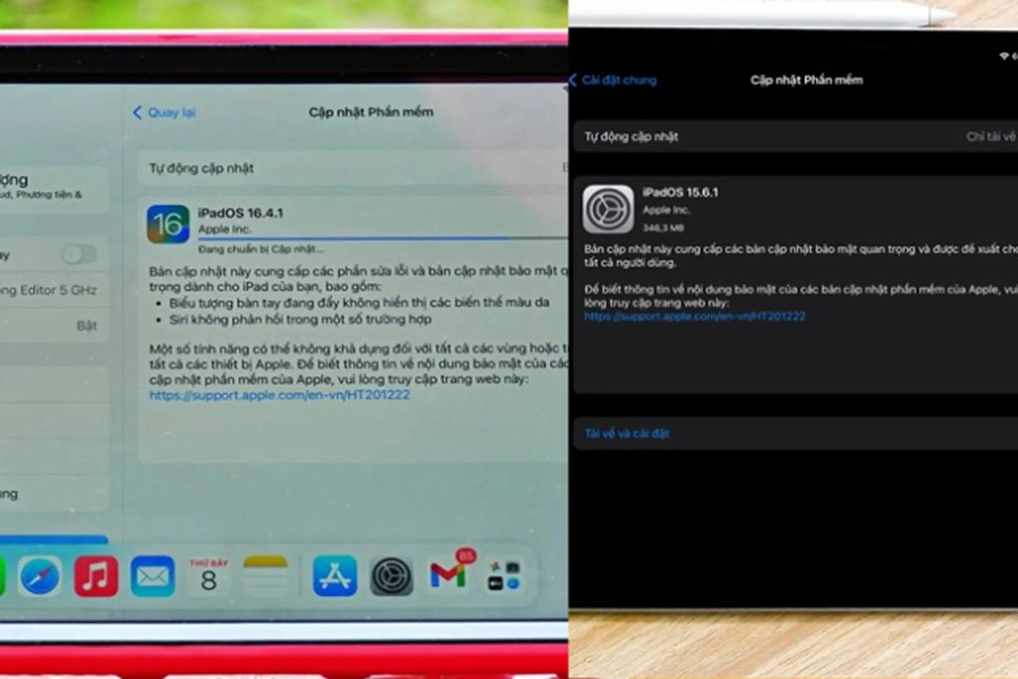1018x679 pixels.
Task: Tap Cập nhật Phần mềm title on dark iPad
Action: click(806, 80)
